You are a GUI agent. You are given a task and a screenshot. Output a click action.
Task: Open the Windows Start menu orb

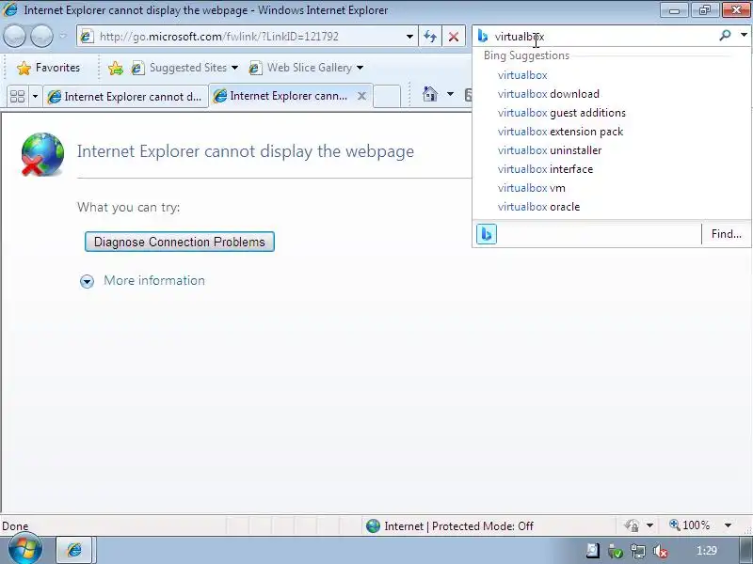coord(25,550)
